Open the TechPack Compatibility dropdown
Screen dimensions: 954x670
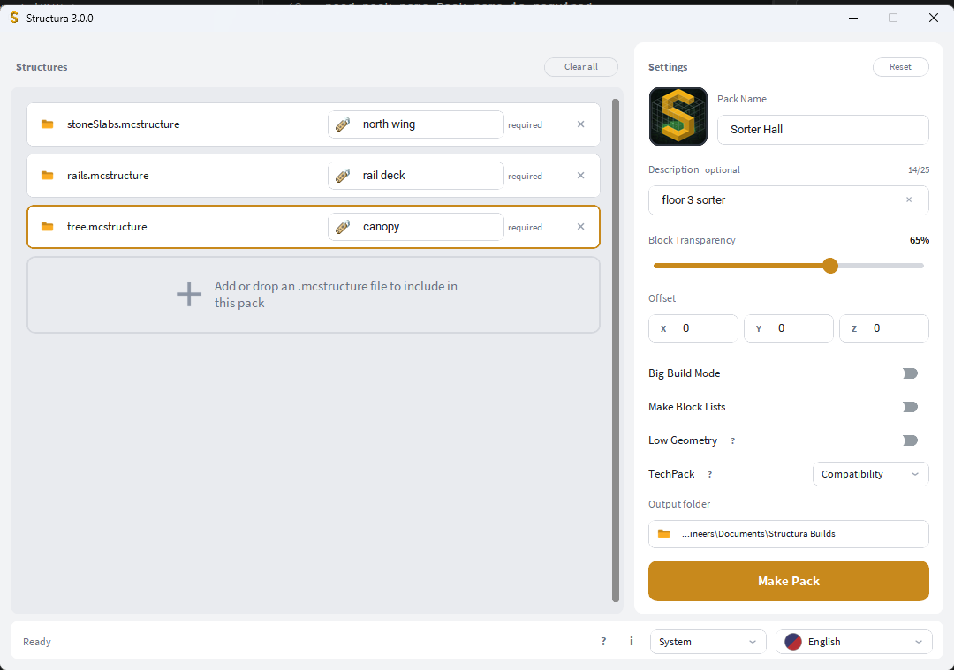click(x=870, y=474)
